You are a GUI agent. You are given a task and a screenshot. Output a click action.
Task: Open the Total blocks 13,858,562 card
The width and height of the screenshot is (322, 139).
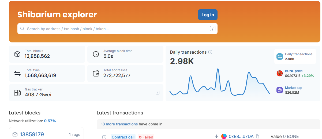[47, 54]
